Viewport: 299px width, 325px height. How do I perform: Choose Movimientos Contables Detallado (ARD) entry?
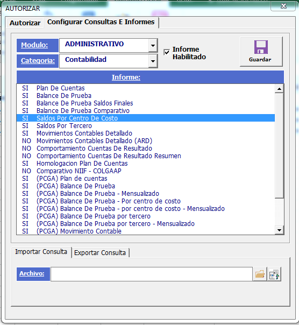coord(146,141)
